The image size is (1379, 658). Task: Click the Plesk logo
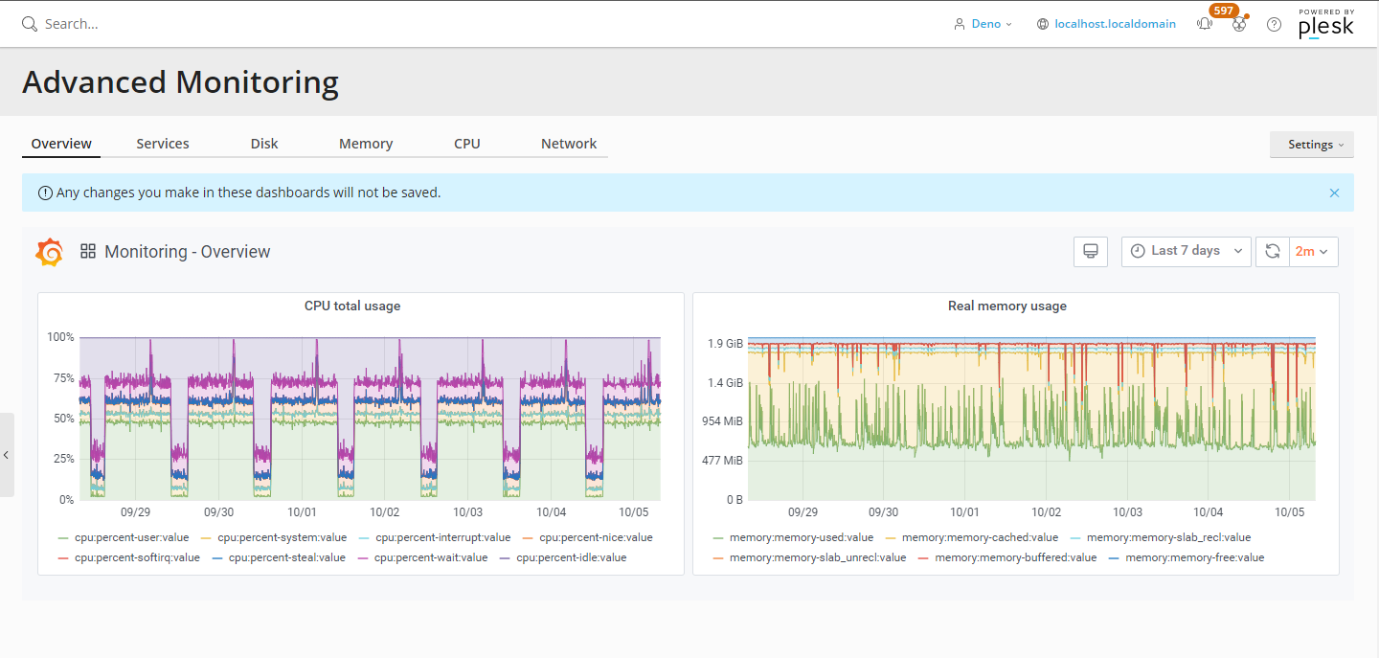coord(1325,24)
